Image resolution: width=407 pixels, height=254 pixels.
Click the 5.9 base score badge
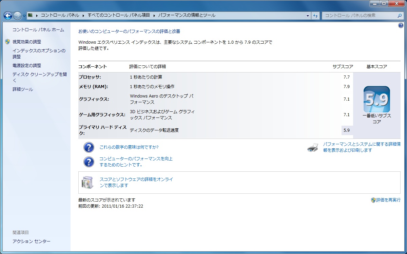pyautogui.click(x=377, y=99)
